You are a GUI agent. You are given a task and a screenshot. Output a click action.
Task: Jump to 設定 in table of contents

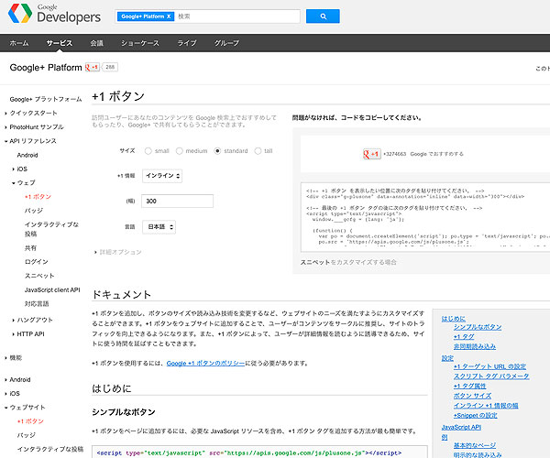tap(447, 358)
